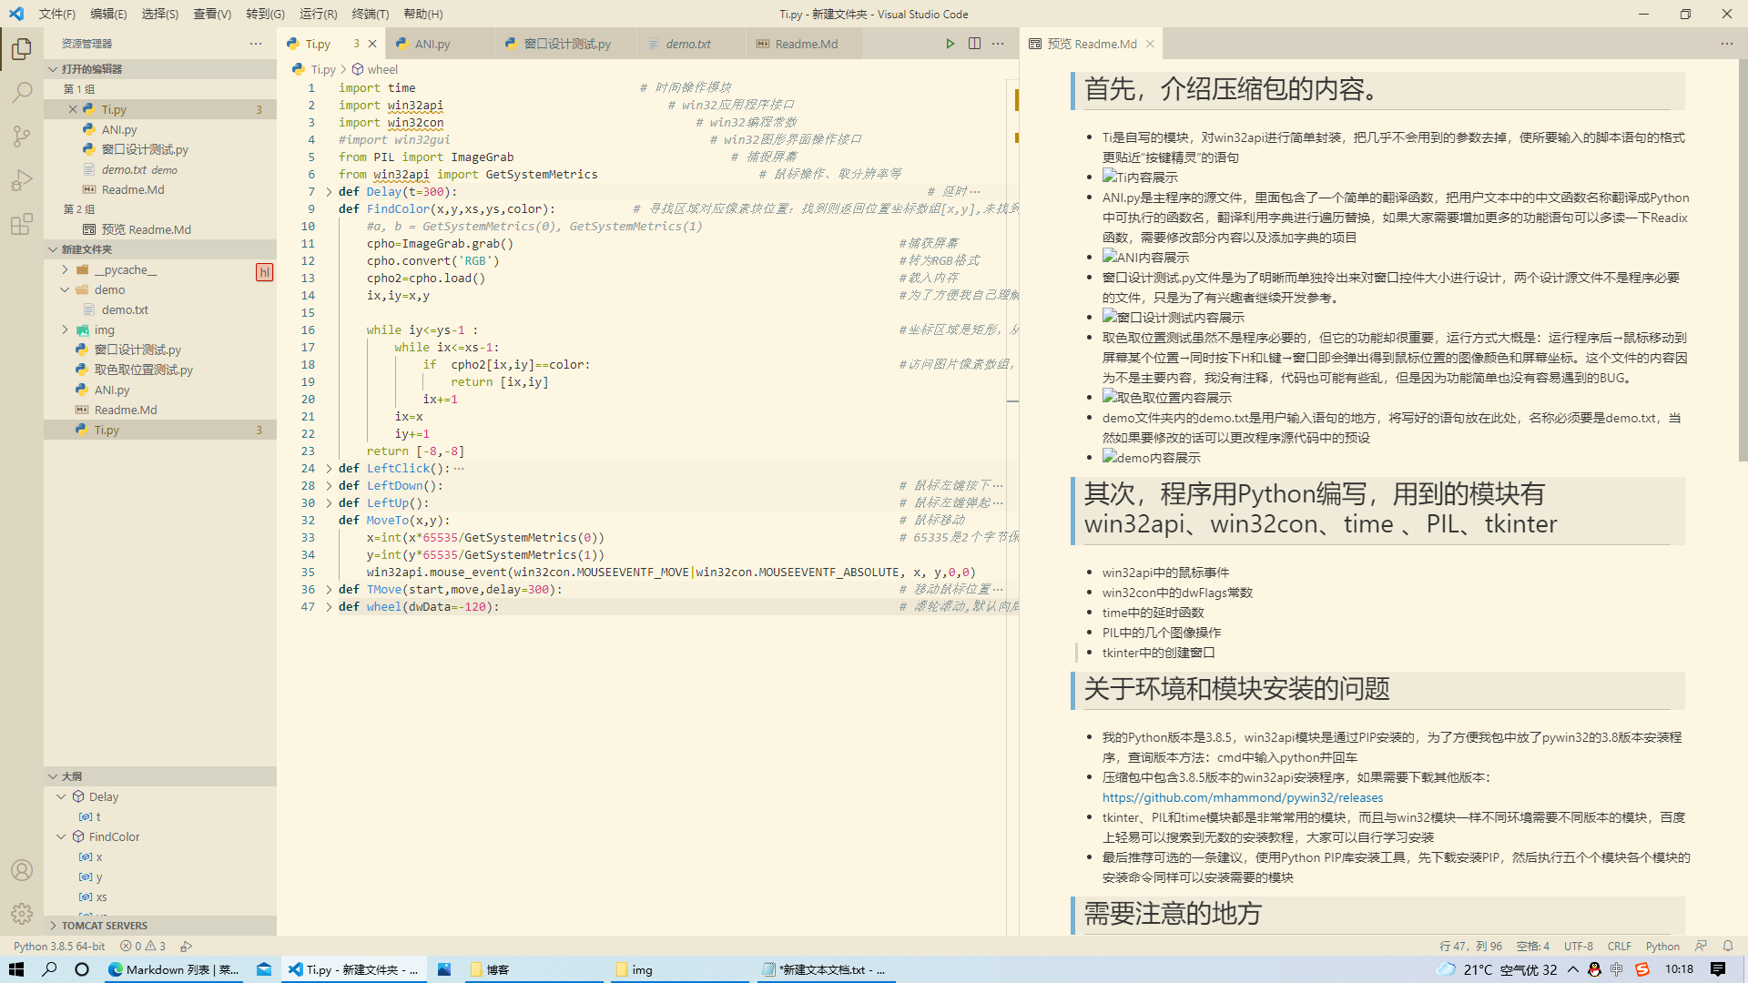The image size is (1748, 983).
Task: Collapse Delay in outline
Action: (62, 796)
